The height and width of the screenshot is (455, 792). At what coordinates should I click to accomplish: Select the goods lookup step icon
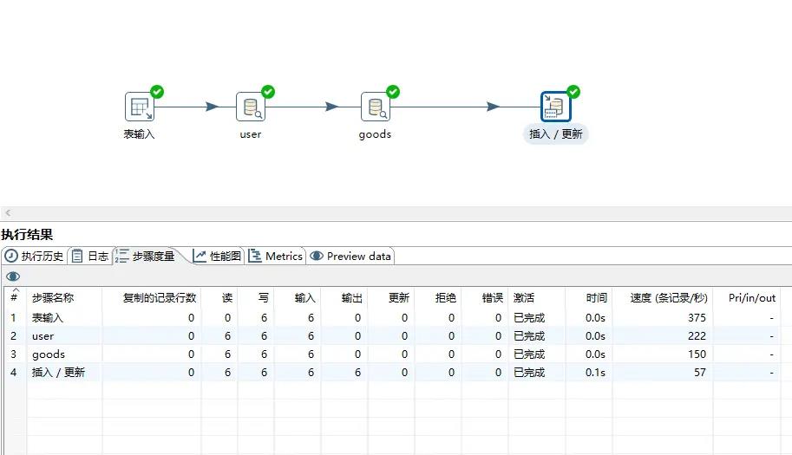(x=375, y=107)
